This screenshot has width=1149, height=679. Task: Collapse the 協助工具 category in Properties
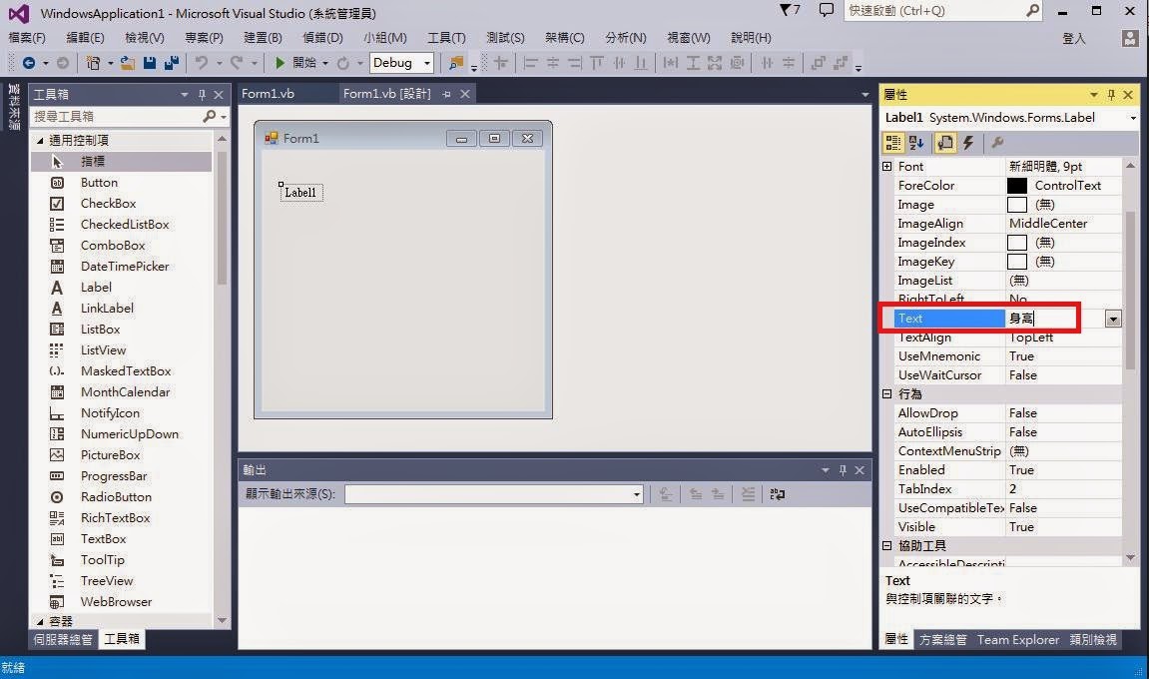click(x=886, y=546)
